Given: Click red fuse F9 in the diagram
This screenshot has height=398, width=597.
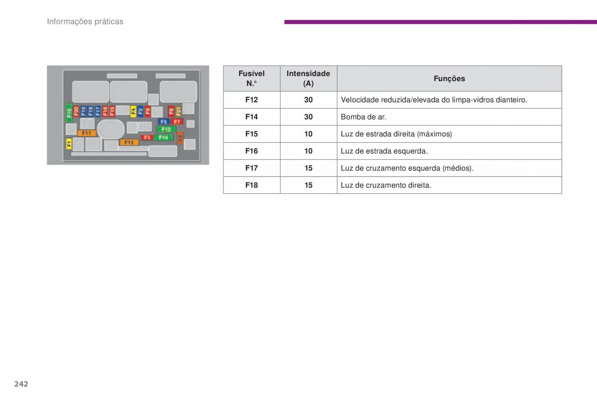Looking at the screenshot, I should pyautogui.click(x=148, y=111).
